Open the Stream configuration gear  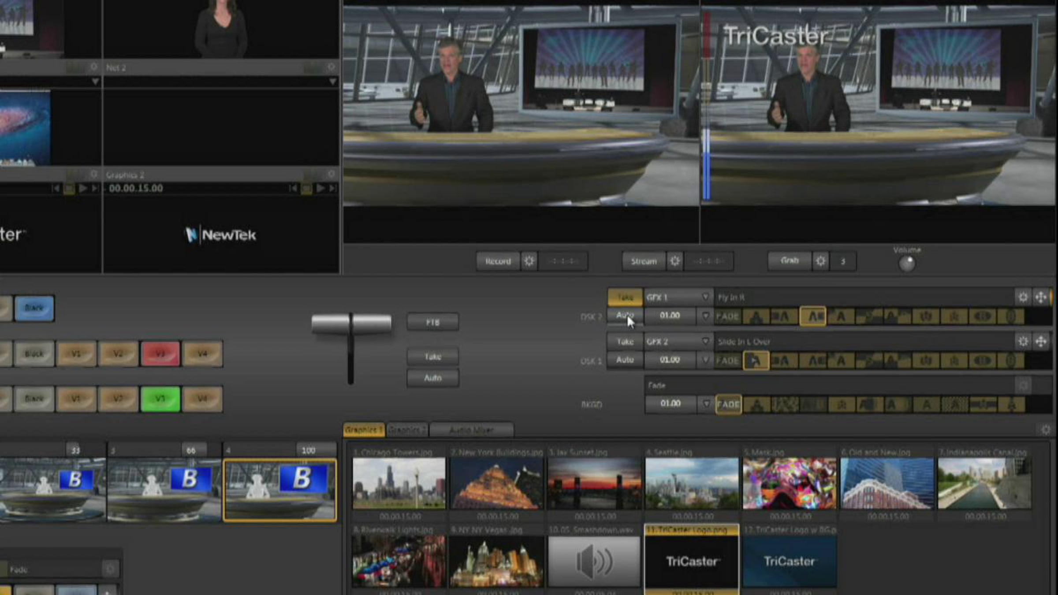(674, 261)
